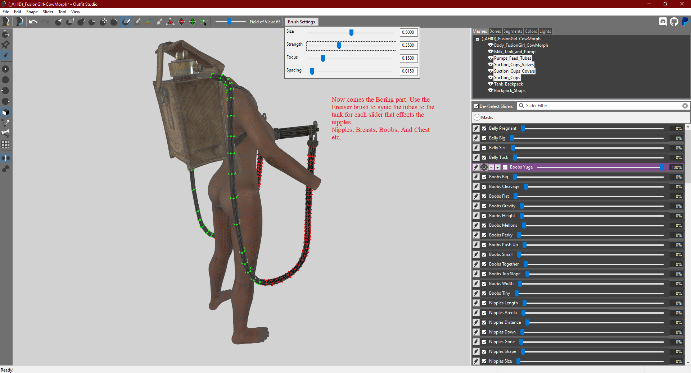Click the Brush Settings button
Screen dimensions: 691x373
[301, 22]
